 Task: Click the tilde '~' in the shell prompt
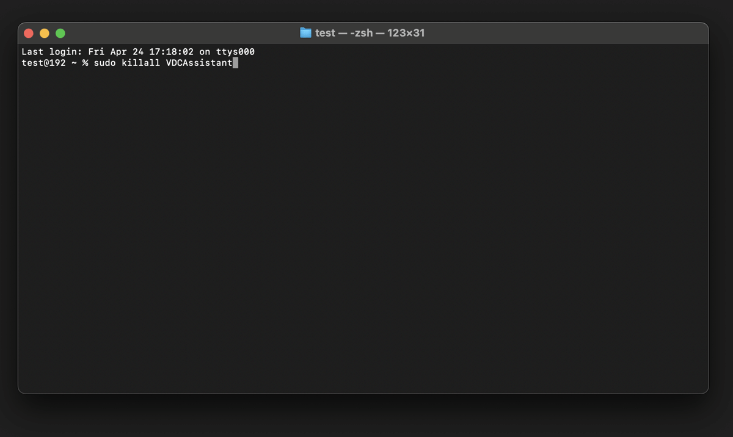pyautogui.click(x=74, y=62)
